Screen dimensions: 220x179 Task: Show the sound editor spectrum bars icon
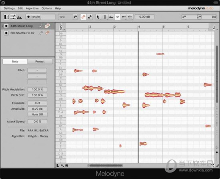coord(19,18)
